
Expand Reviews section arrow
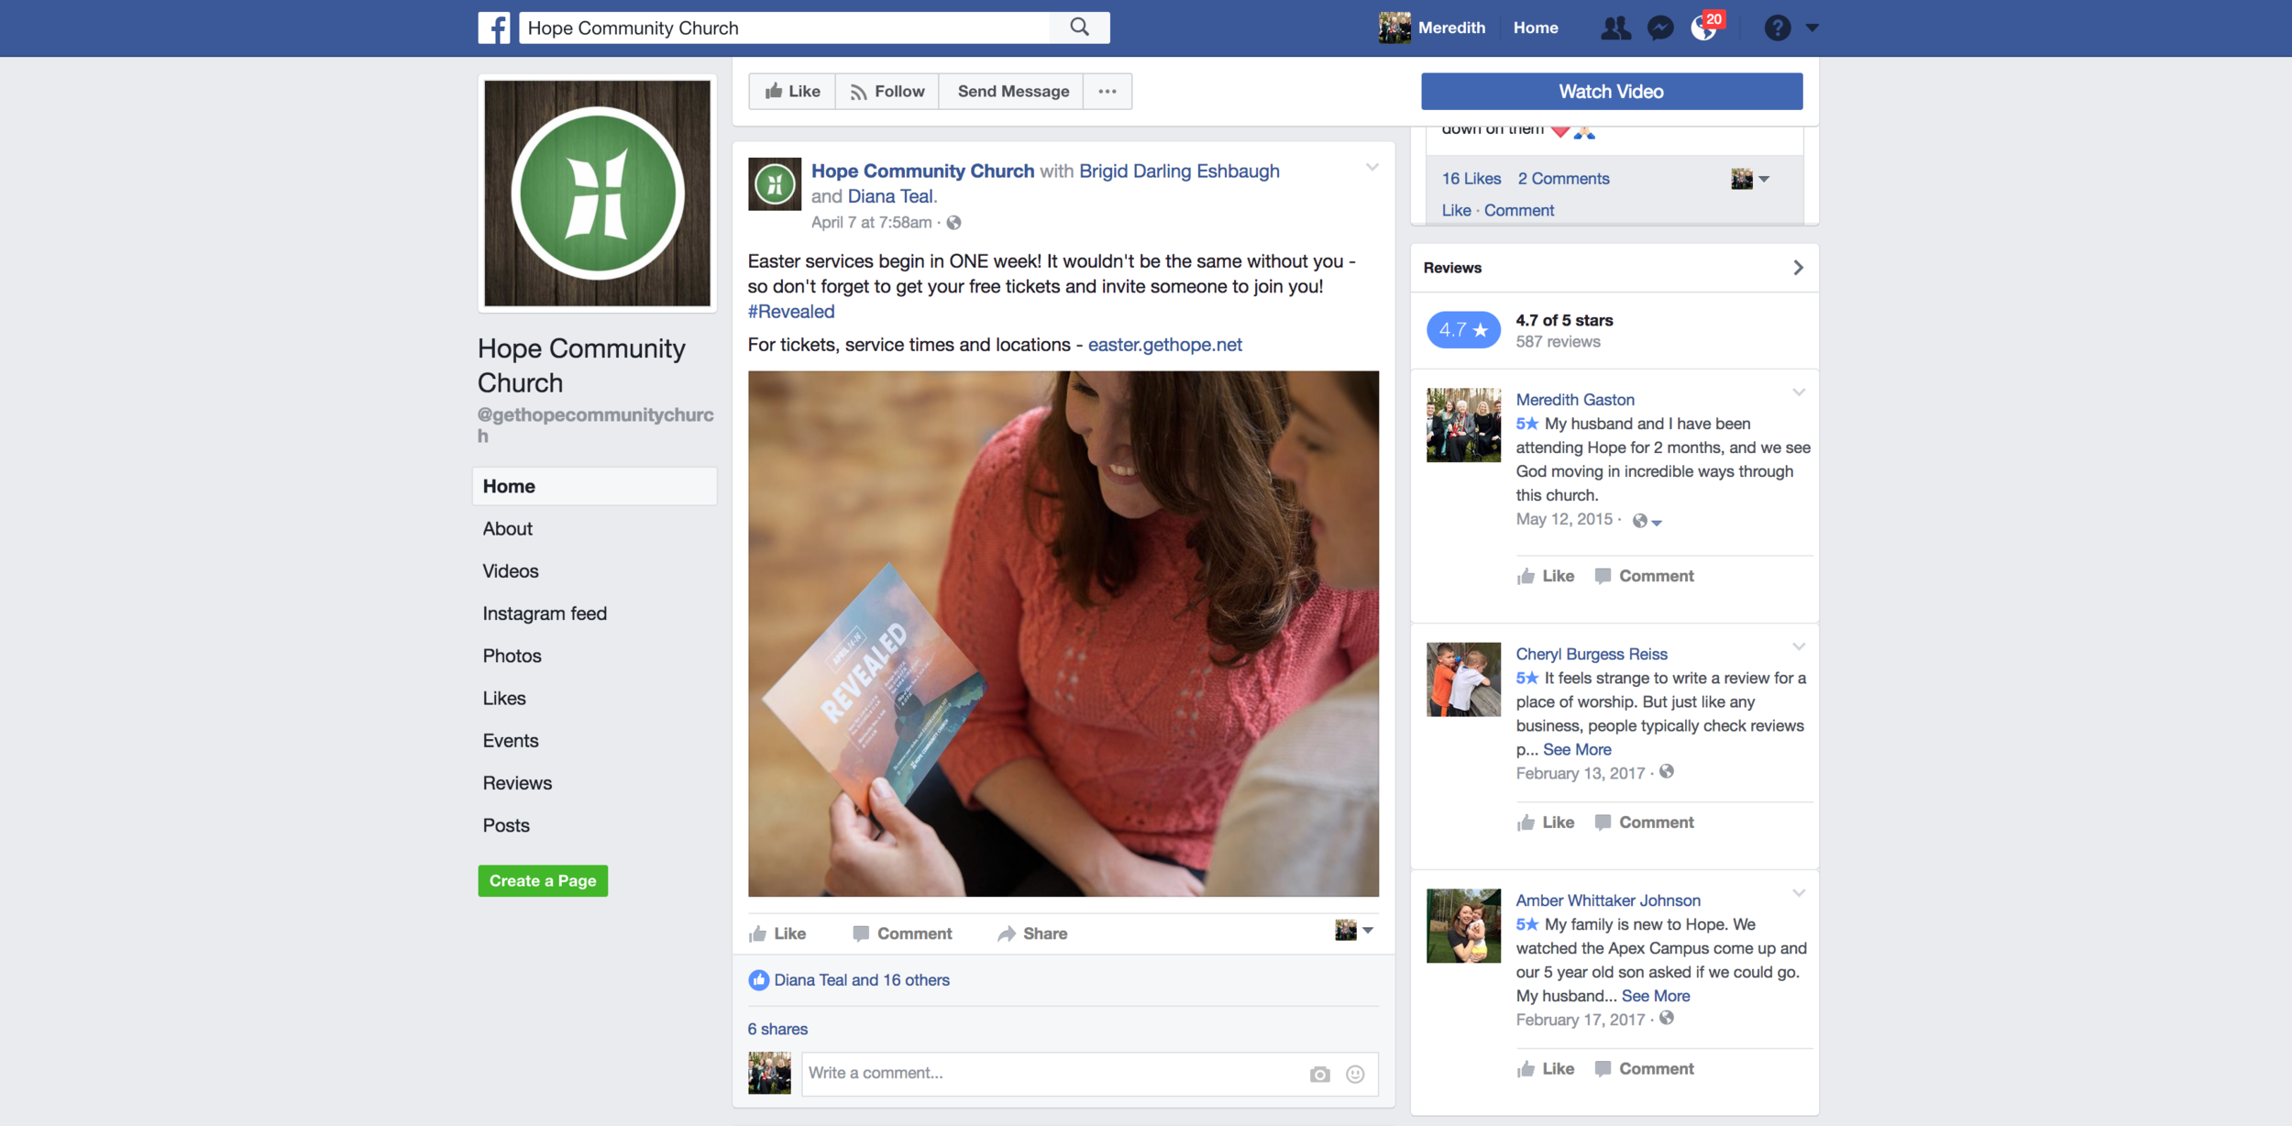(x=1798, y=268)
